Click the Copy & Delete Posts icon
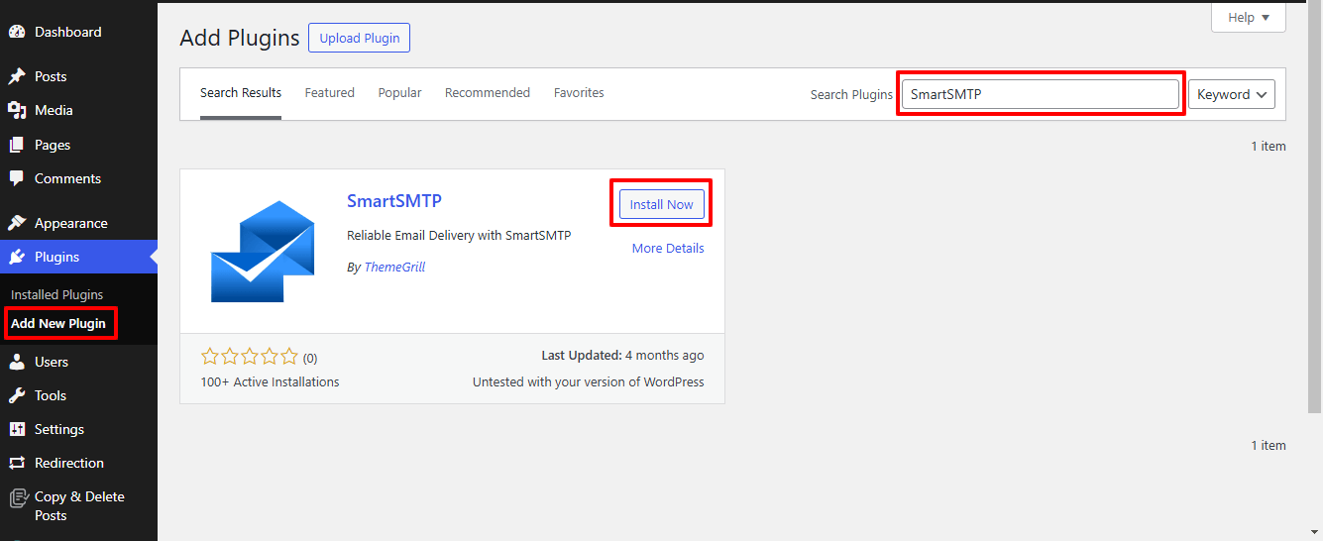 (17, 497)
